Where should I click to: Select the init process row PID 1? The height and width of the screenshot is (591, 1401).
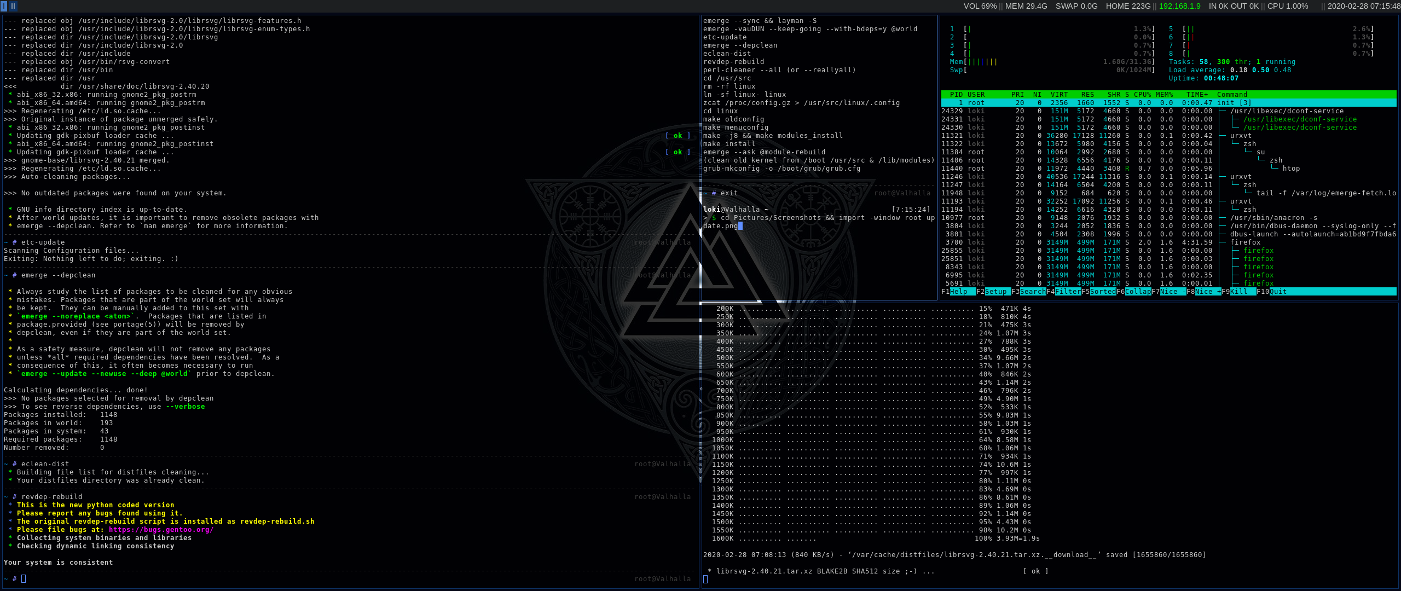(1168, 103)
